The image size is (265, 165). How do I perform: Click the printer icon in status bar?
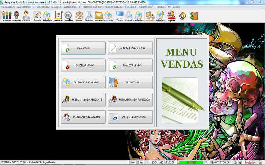[x=235, y=162]
